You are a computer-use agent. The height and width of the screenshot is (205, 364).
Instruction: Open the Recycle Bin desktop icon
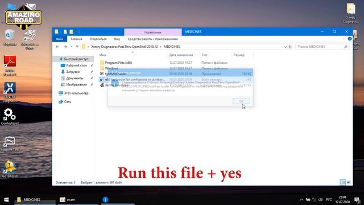click(x=10, y=38)
